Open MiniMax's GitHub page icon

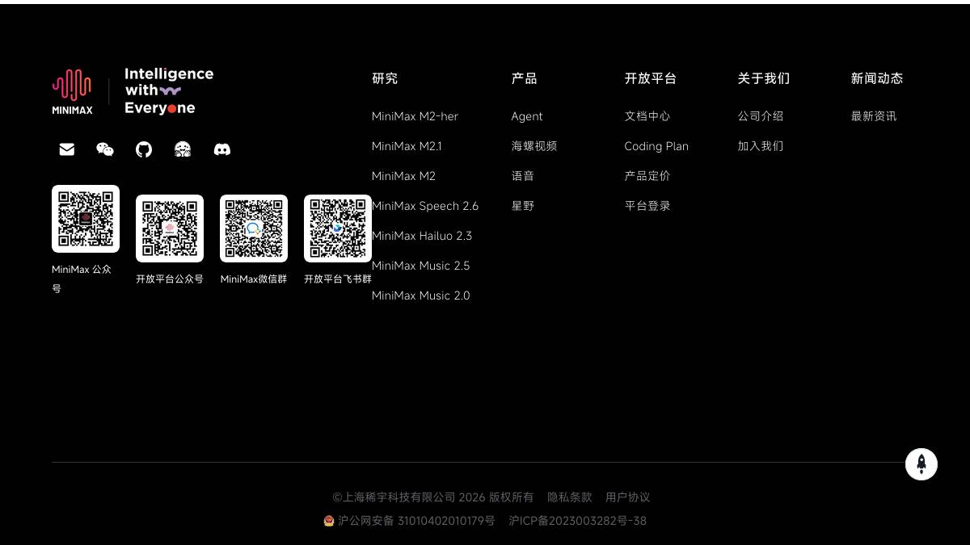tap(144, 149)
